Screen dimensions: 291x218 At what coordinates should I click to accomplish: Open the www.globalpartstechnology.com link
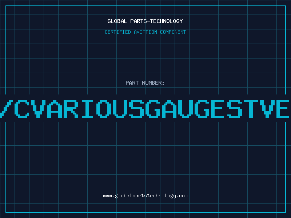(145, 196)
